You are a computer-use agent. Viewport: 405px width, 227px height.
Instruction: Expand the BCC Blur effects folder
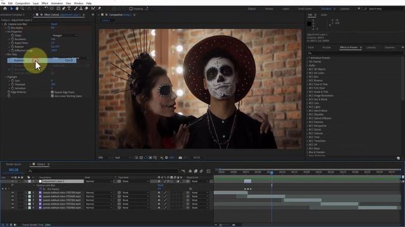pyautogui.click(x=308, y=77)
